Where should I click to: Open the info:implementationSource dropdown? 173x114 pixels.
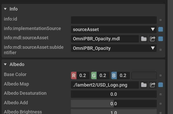coord(114,29)
